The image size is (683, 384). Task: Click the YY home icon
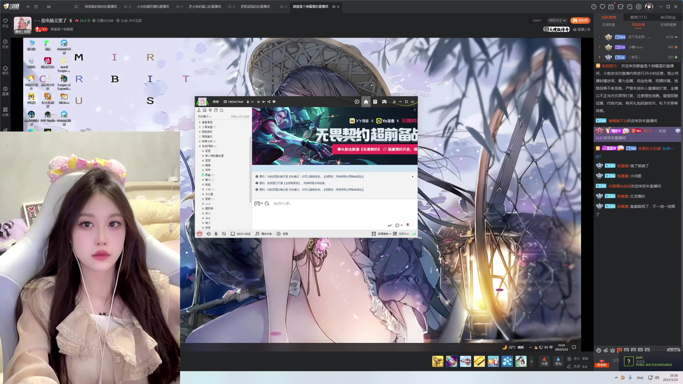[366, 102]
